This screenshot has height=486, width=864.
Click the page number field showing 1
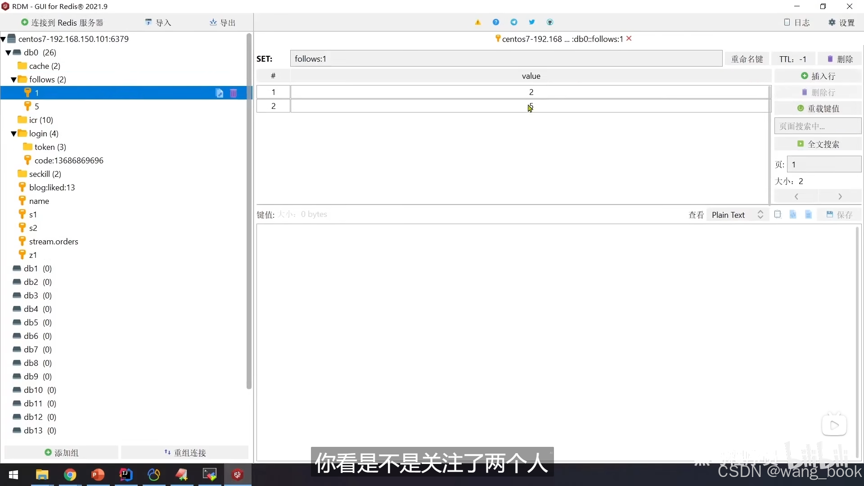pyautogui.click(x=824, y=164)
